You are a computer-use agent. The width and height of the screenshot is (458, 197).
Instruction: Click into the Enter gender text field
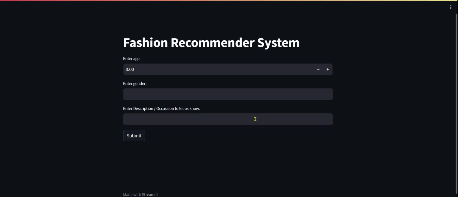[x=228, y=94]
